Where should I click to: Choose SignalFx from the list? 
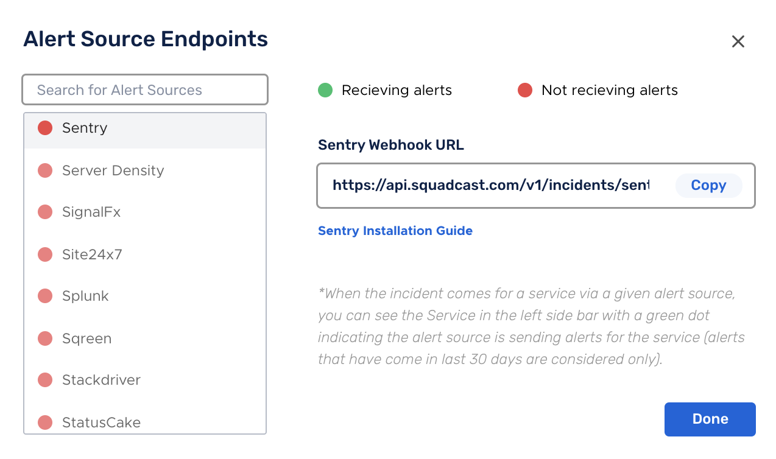(x=145, y=212)
